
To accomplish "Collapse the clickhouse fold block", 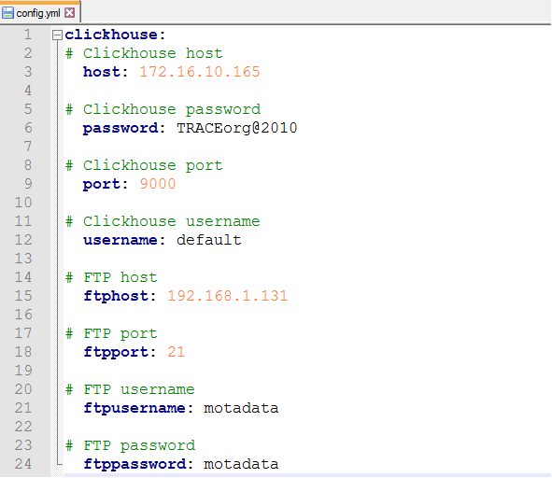I will (x=57, y=35).
